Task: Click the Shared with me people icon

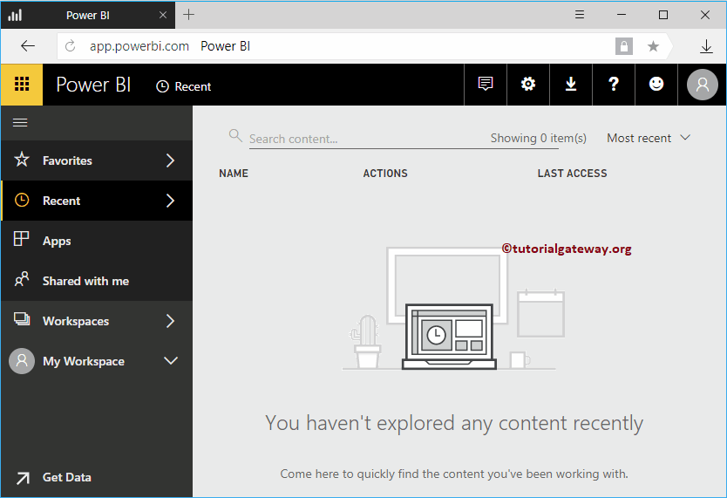Action: point(21,279)
